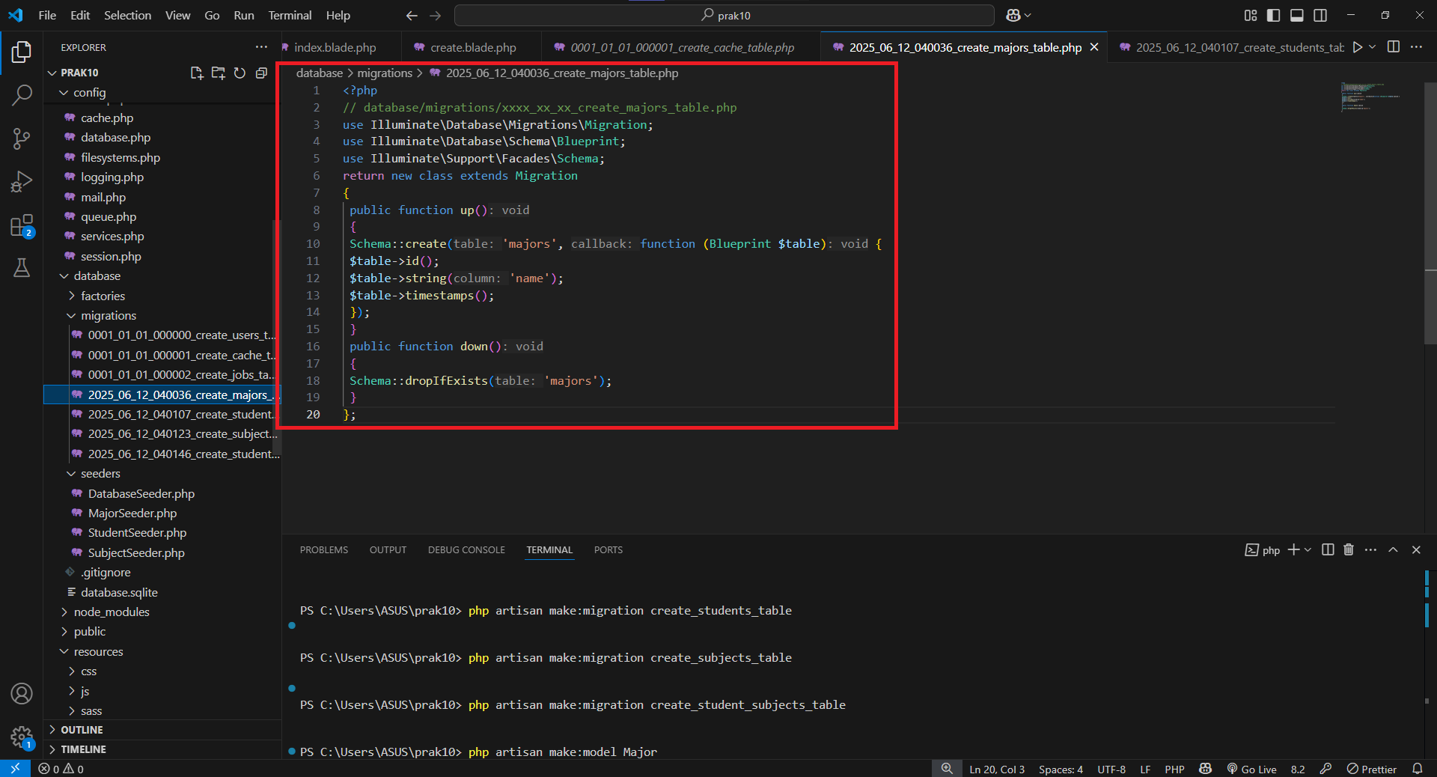Kill the active terminal with trash icon

1347,549
